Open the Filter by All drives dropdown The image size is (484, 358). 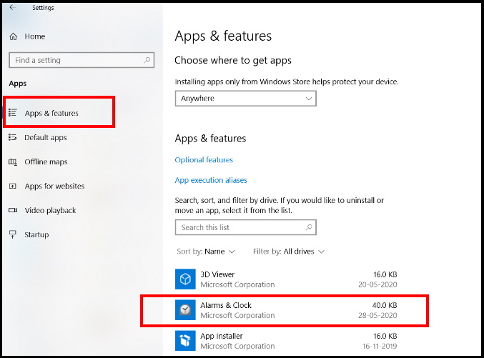289,252
